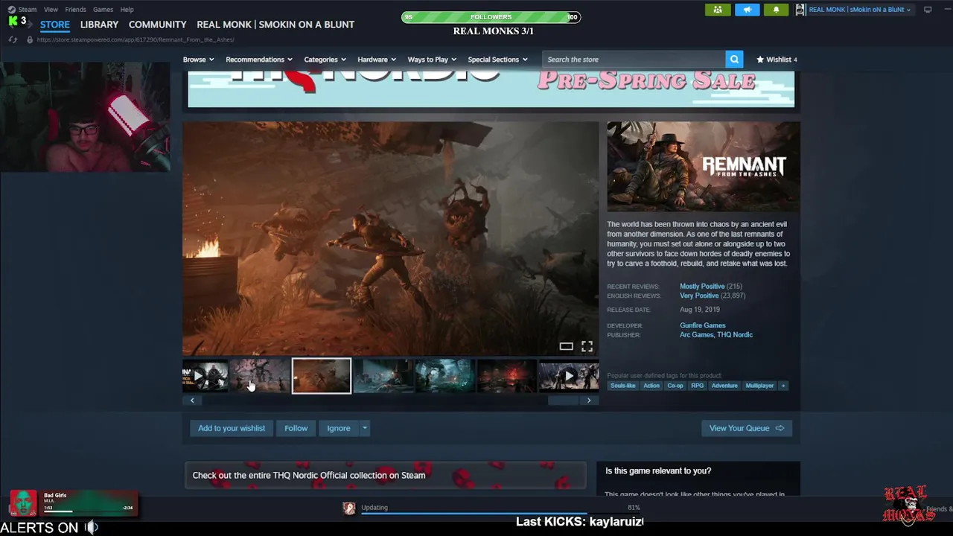The image size is (953, 536).
Task: Click the padlock icon beside the URL
Action: click(x=30, y=39)
